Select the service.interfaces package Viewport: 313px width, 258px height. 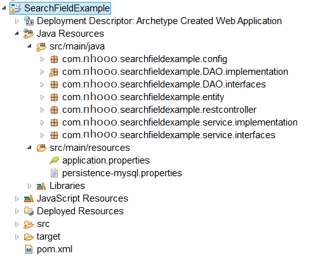pyautogui.click(x=169, y=135)
